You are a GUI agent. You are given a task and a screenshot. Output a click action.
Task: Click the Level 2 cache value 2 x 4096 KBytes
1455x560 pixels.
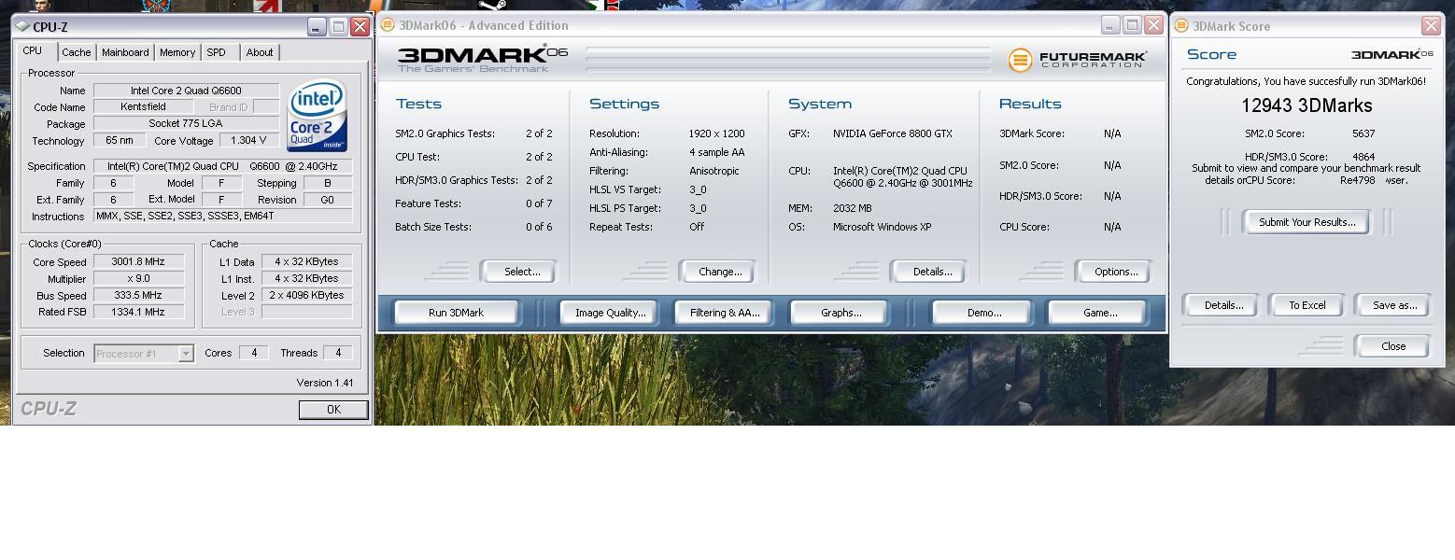pyautogui.click(x=306, y=296)
